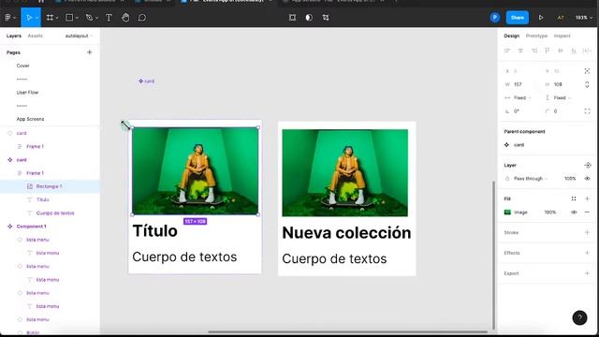Open Fill styles grid icon
599x337 pixels.
574,198
